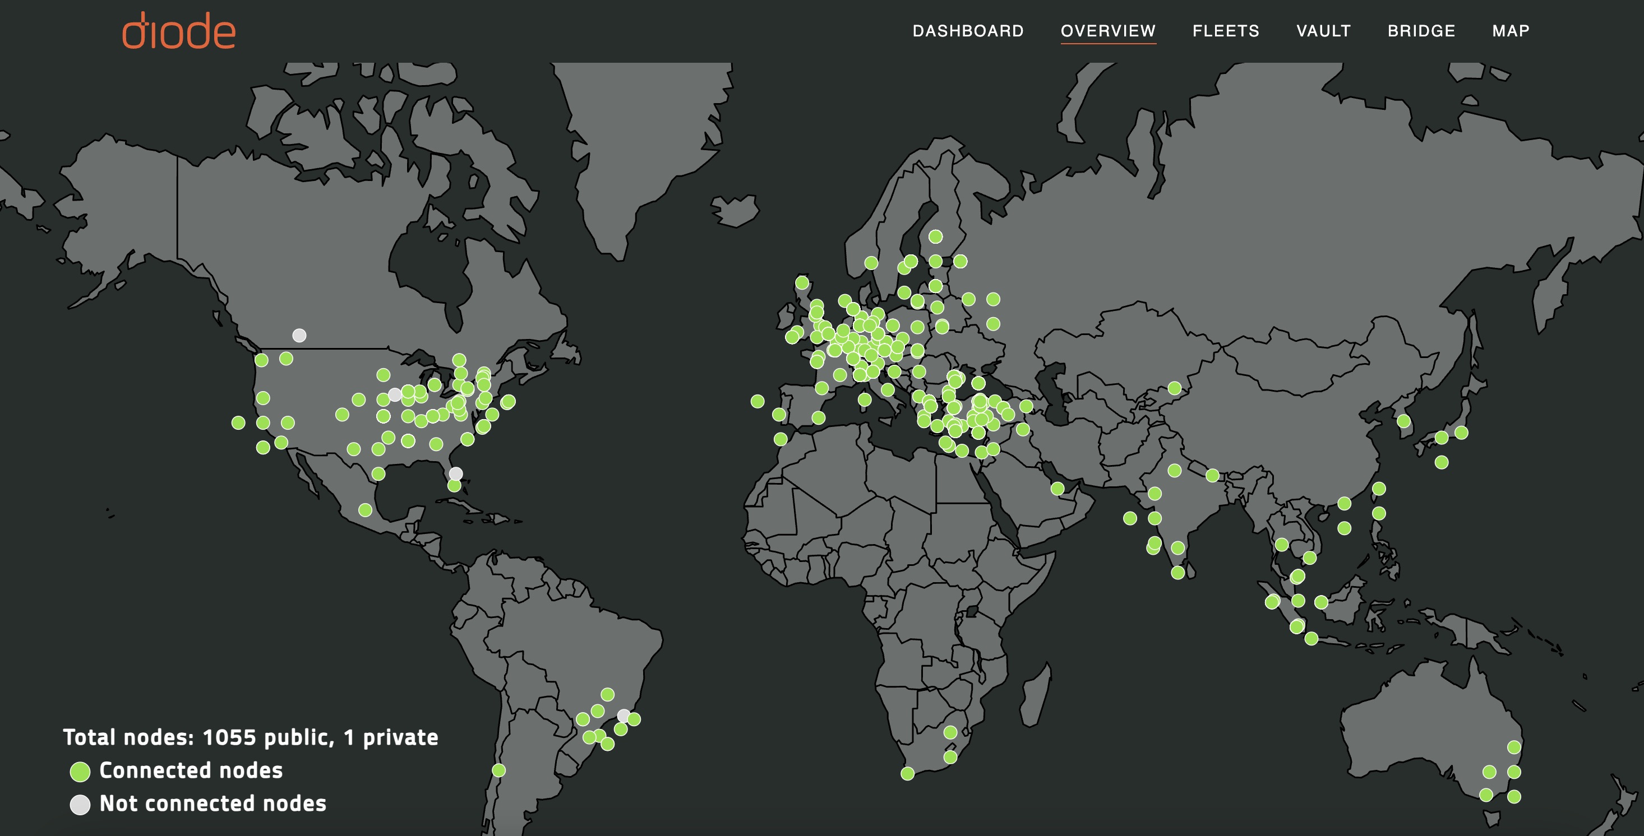The image size is (1644, 836).
Task: Open the Map page
Action: click(1510, 31)
